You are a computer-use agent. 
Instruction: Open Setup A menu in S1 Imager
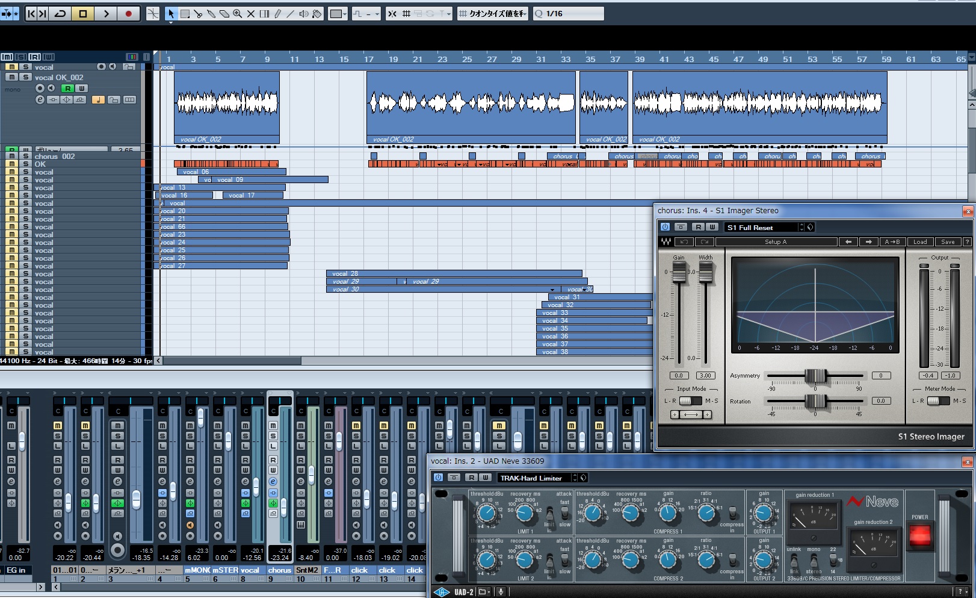point(776,241)
